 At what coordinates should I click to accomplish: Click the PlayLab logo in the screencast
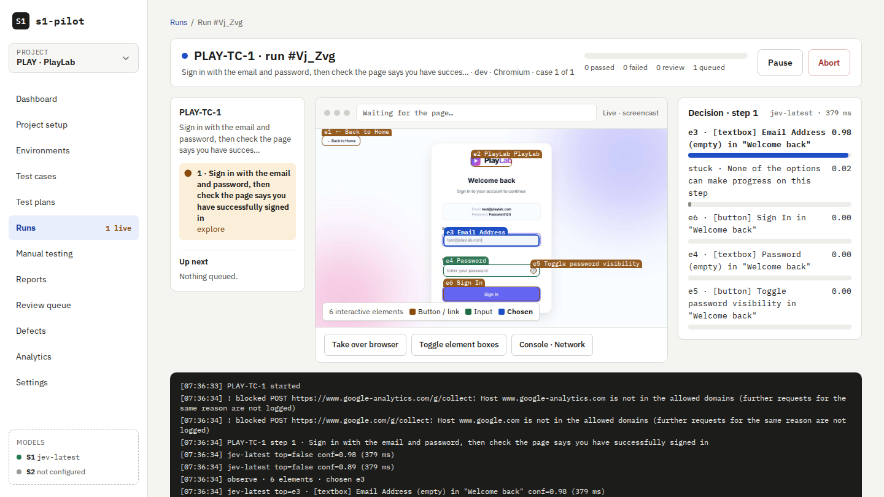491,161
